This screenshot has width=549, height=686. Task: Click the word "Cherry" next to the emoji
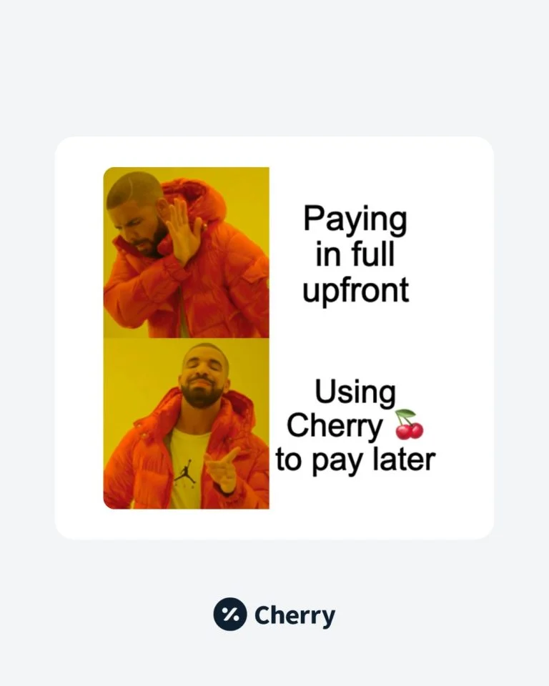[335, 425]
